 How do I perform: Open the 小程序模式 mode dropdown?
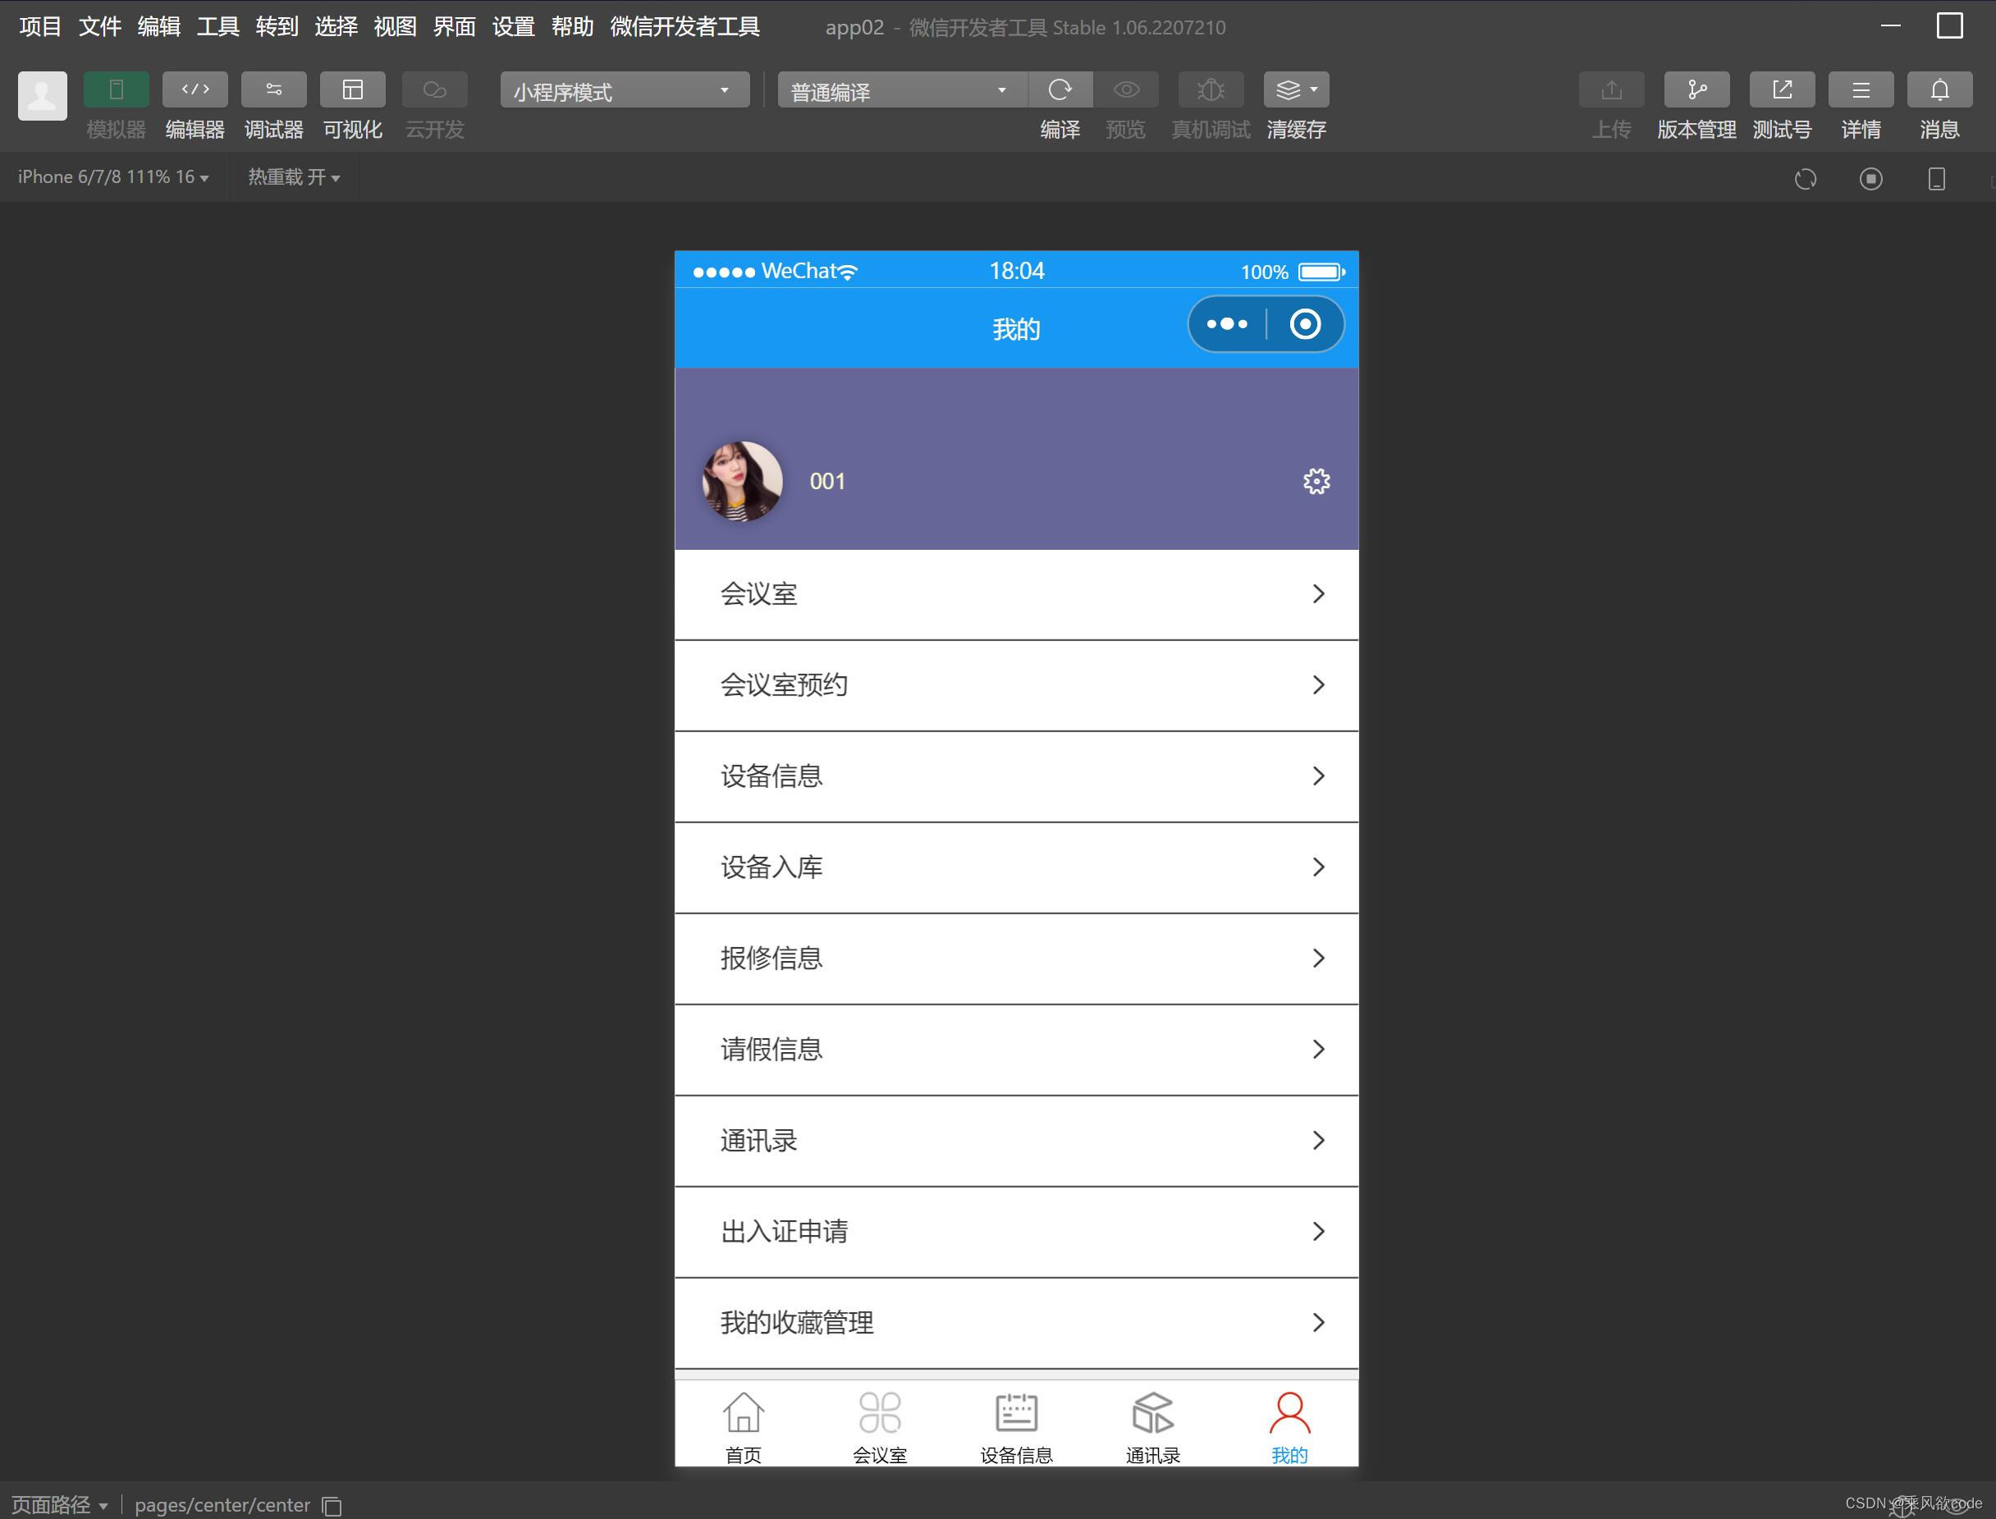coord(622,90)
